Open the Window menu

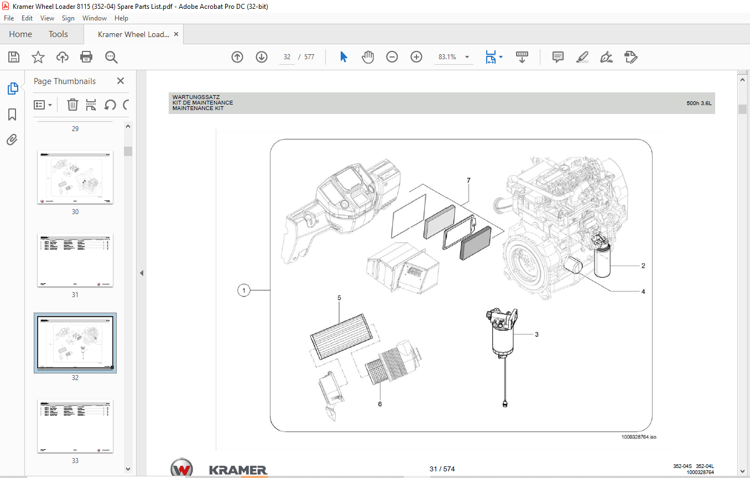(95, 18)
